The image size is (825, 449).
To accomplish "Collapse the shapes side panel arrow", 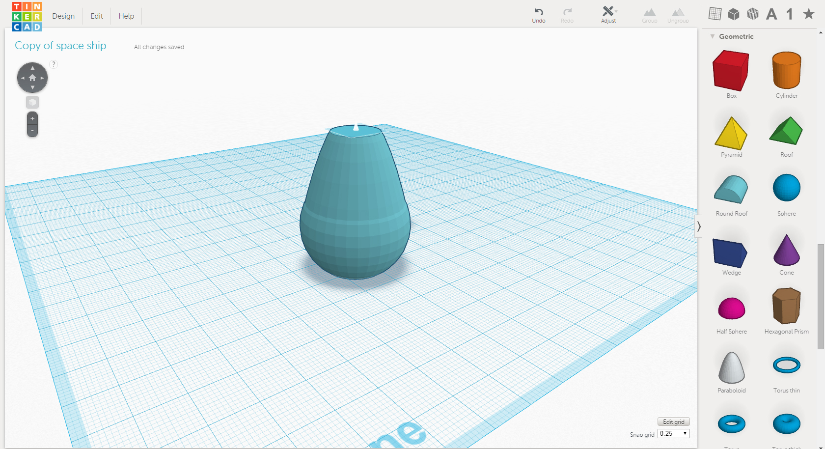I will (x=699, y=226).
